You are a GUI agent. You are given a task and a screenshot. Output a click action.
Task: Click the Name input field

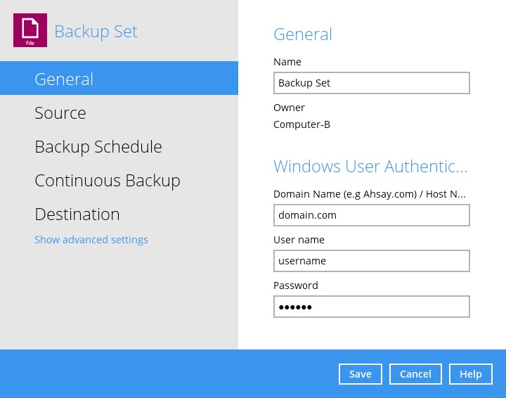point(372,83)
